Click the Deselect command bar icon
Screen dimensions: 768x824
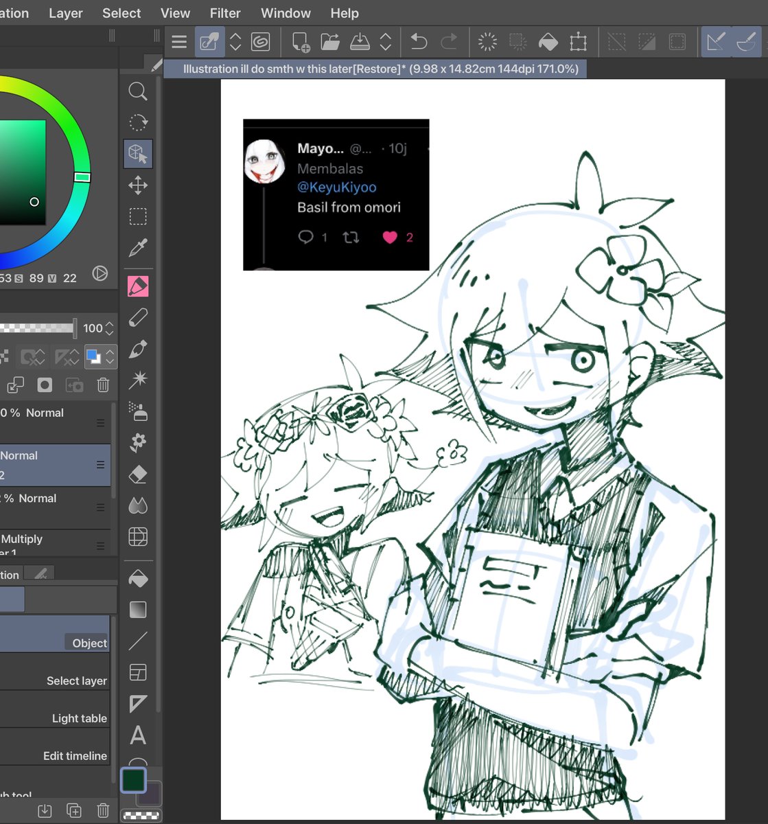coord(617,43)
